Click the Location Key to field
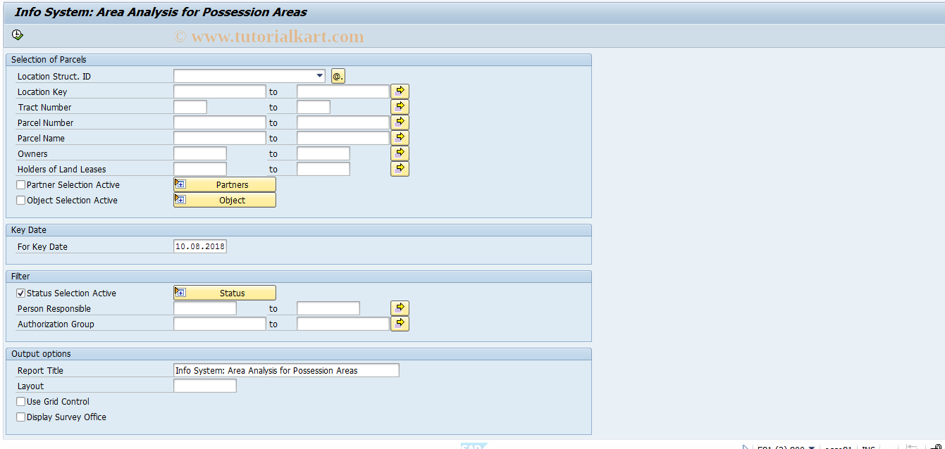Screen dimensions: 945x449 point(343,91)
